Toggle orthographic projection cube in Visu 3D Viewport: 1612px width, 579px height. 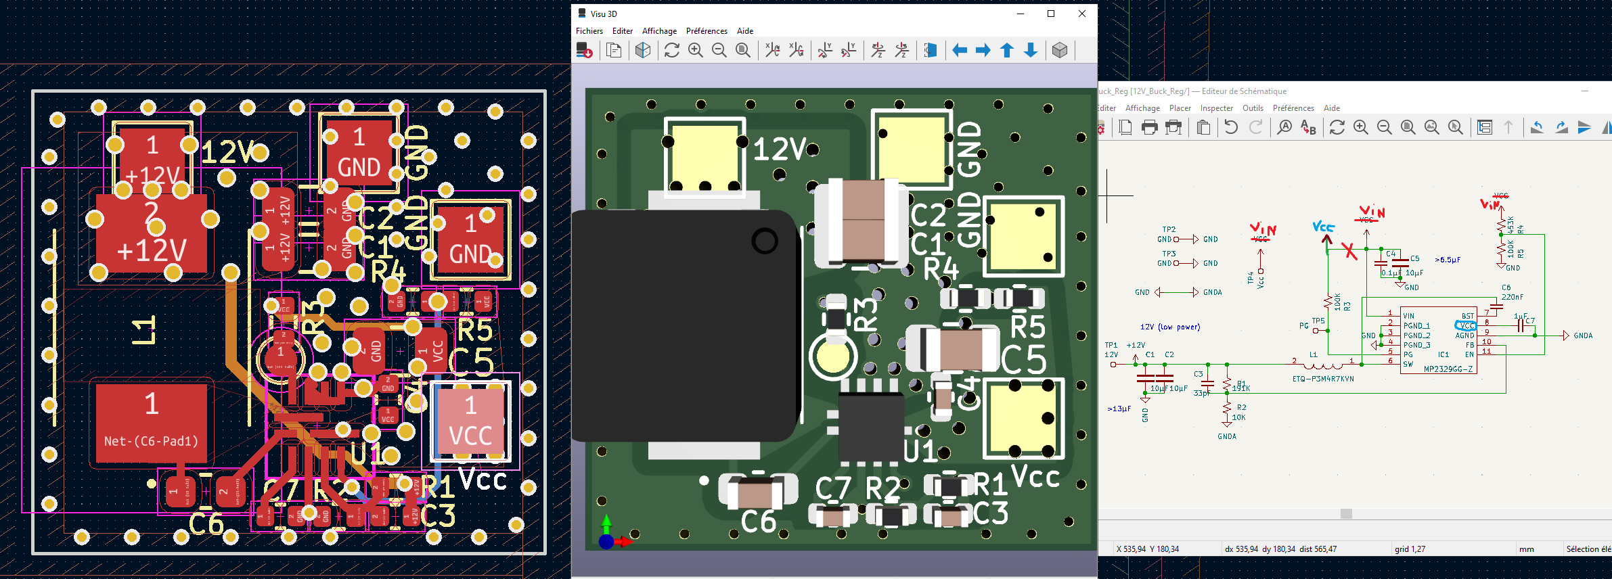coord(1060,50)
